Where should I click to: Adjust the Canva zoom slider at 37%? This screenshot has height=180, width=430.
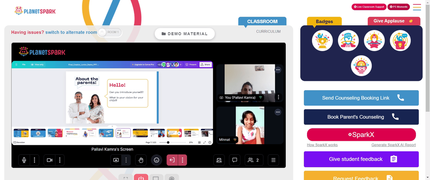pyautogui.click(x=168, y=143)
